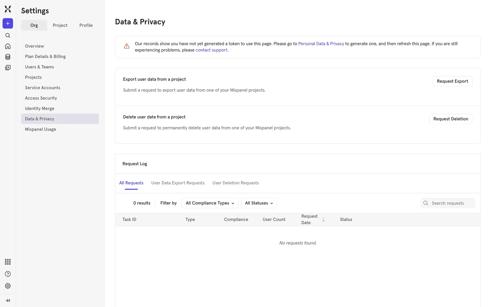
Task: Sort by Request Date column arrows
Action: point(323,220)
